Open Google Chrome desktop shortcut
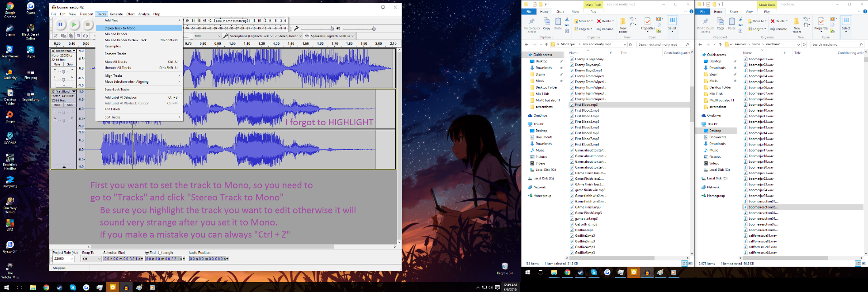The image size is (868, 292). tap(10, 10)
